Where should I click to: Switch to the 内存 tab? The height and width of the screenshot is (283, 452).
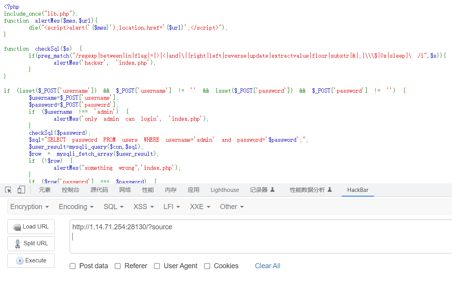coord(171,190)
